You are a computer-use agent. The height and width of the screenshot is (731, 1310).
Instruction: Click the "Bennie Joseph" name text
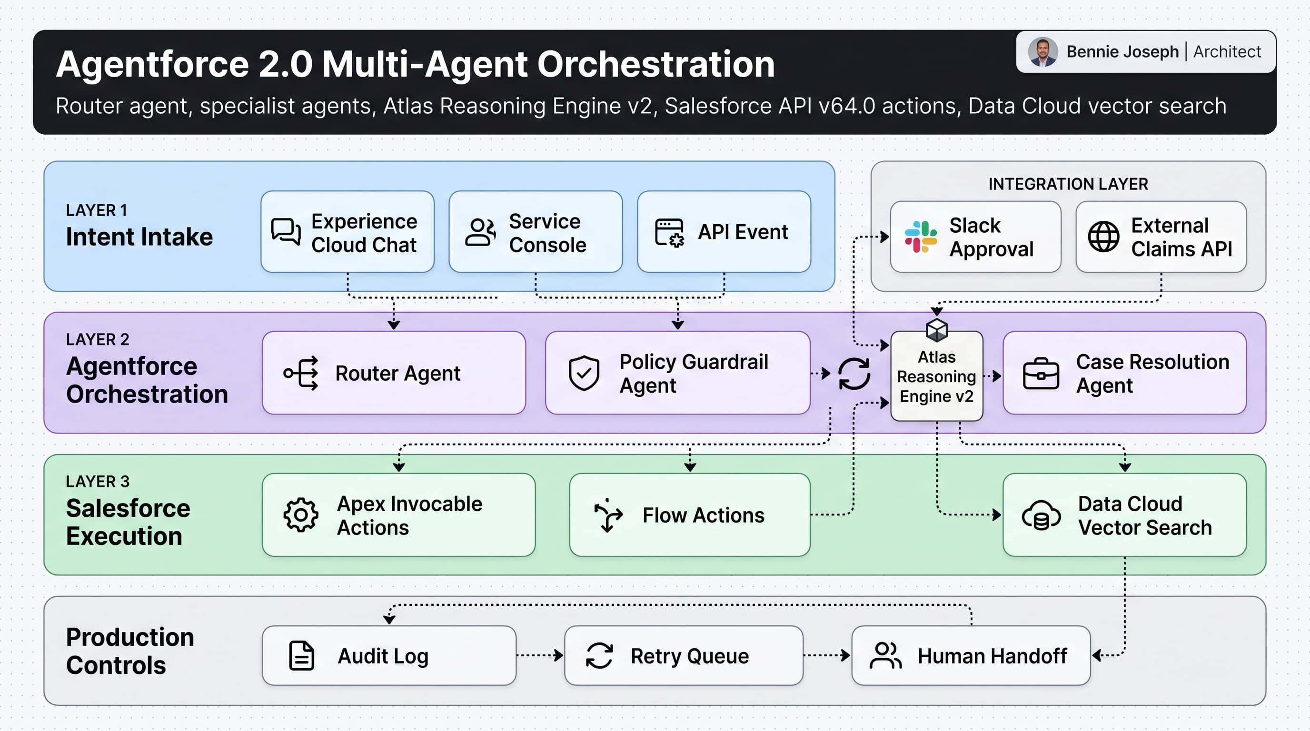tap(1122, 52)
